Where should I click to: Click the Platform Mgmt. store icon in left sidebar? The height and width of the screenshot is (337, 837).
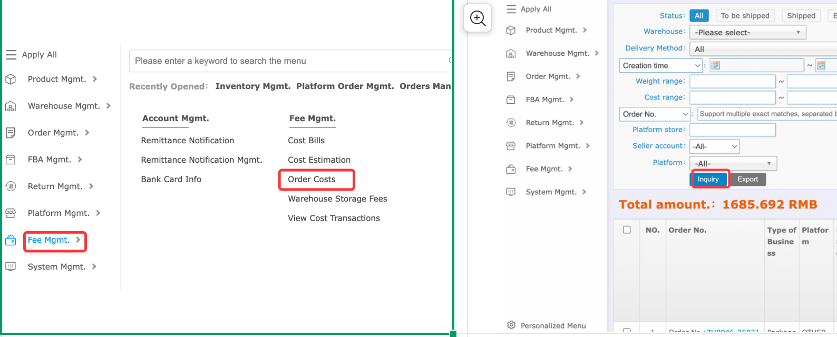[x=11, y=213]
